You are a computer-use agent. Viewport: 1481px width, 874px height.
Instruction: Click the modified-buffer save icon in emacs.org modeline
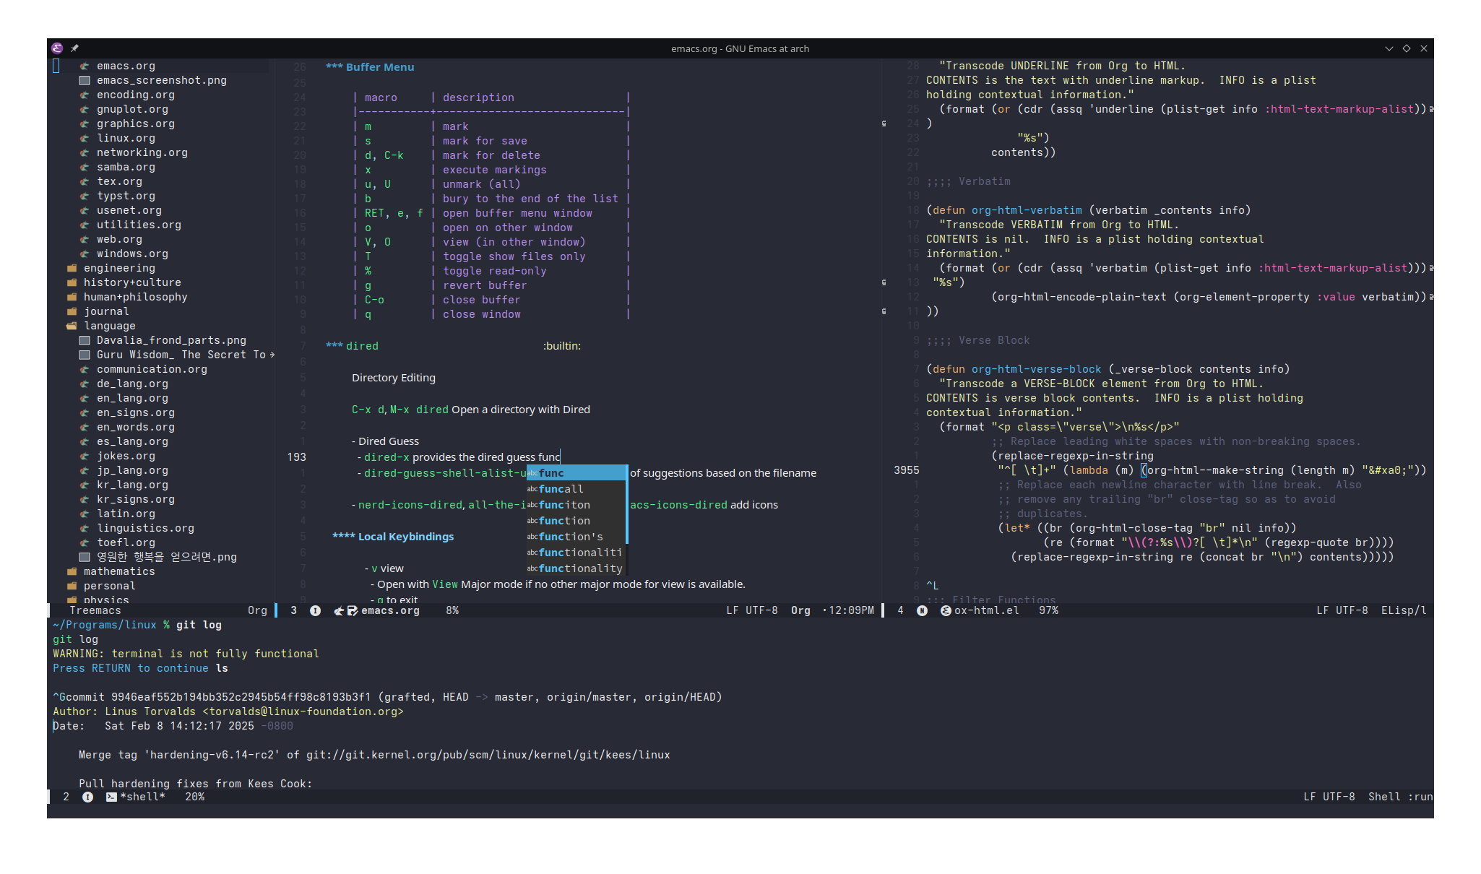(x=353, y=610)
